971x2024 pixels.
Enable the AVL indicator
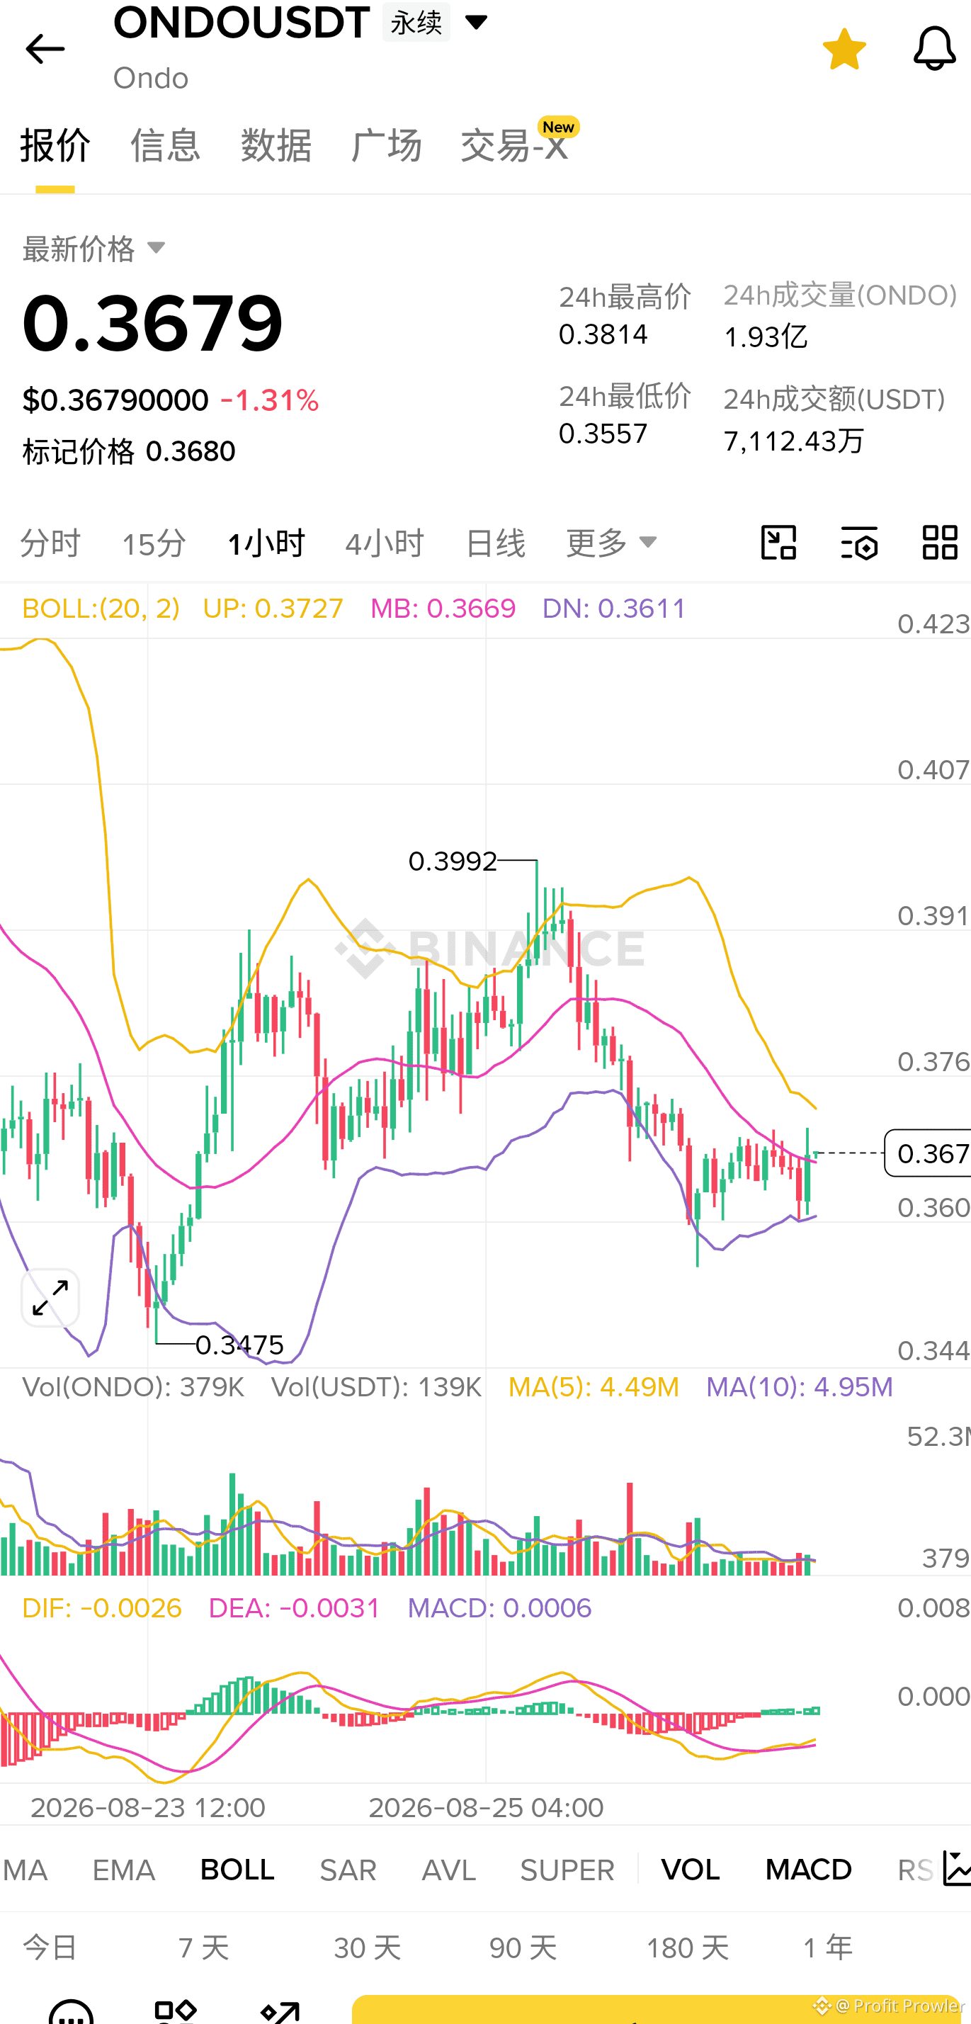coord(448,1870)
